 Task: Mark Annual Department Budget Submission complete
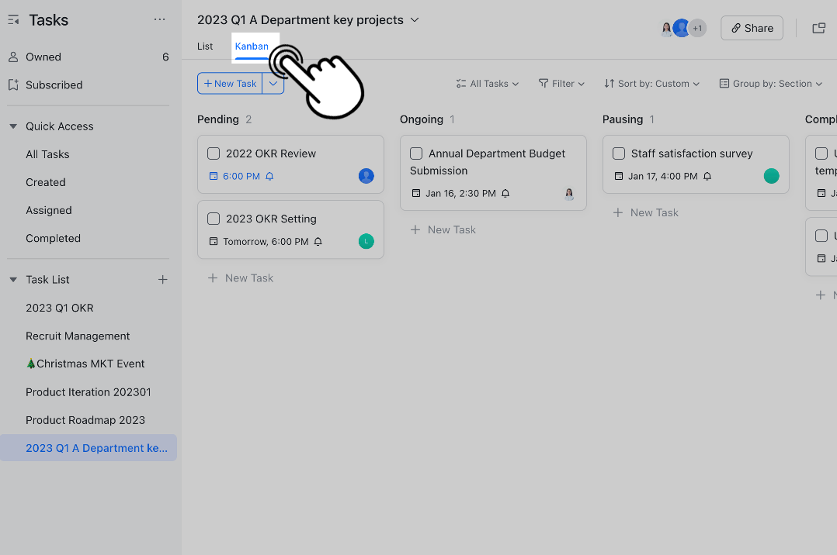(416, 153)
